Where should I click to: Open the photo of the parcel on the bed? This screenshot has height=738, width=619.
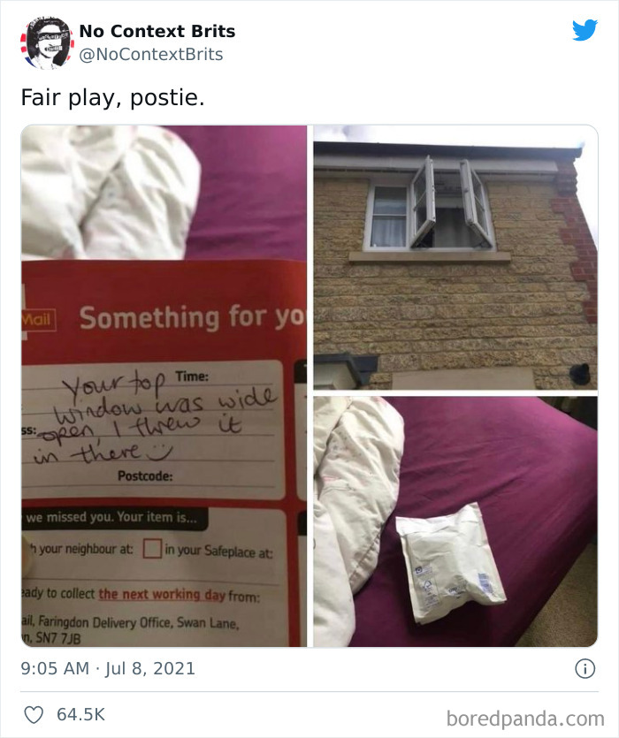[x=455, y=521]
